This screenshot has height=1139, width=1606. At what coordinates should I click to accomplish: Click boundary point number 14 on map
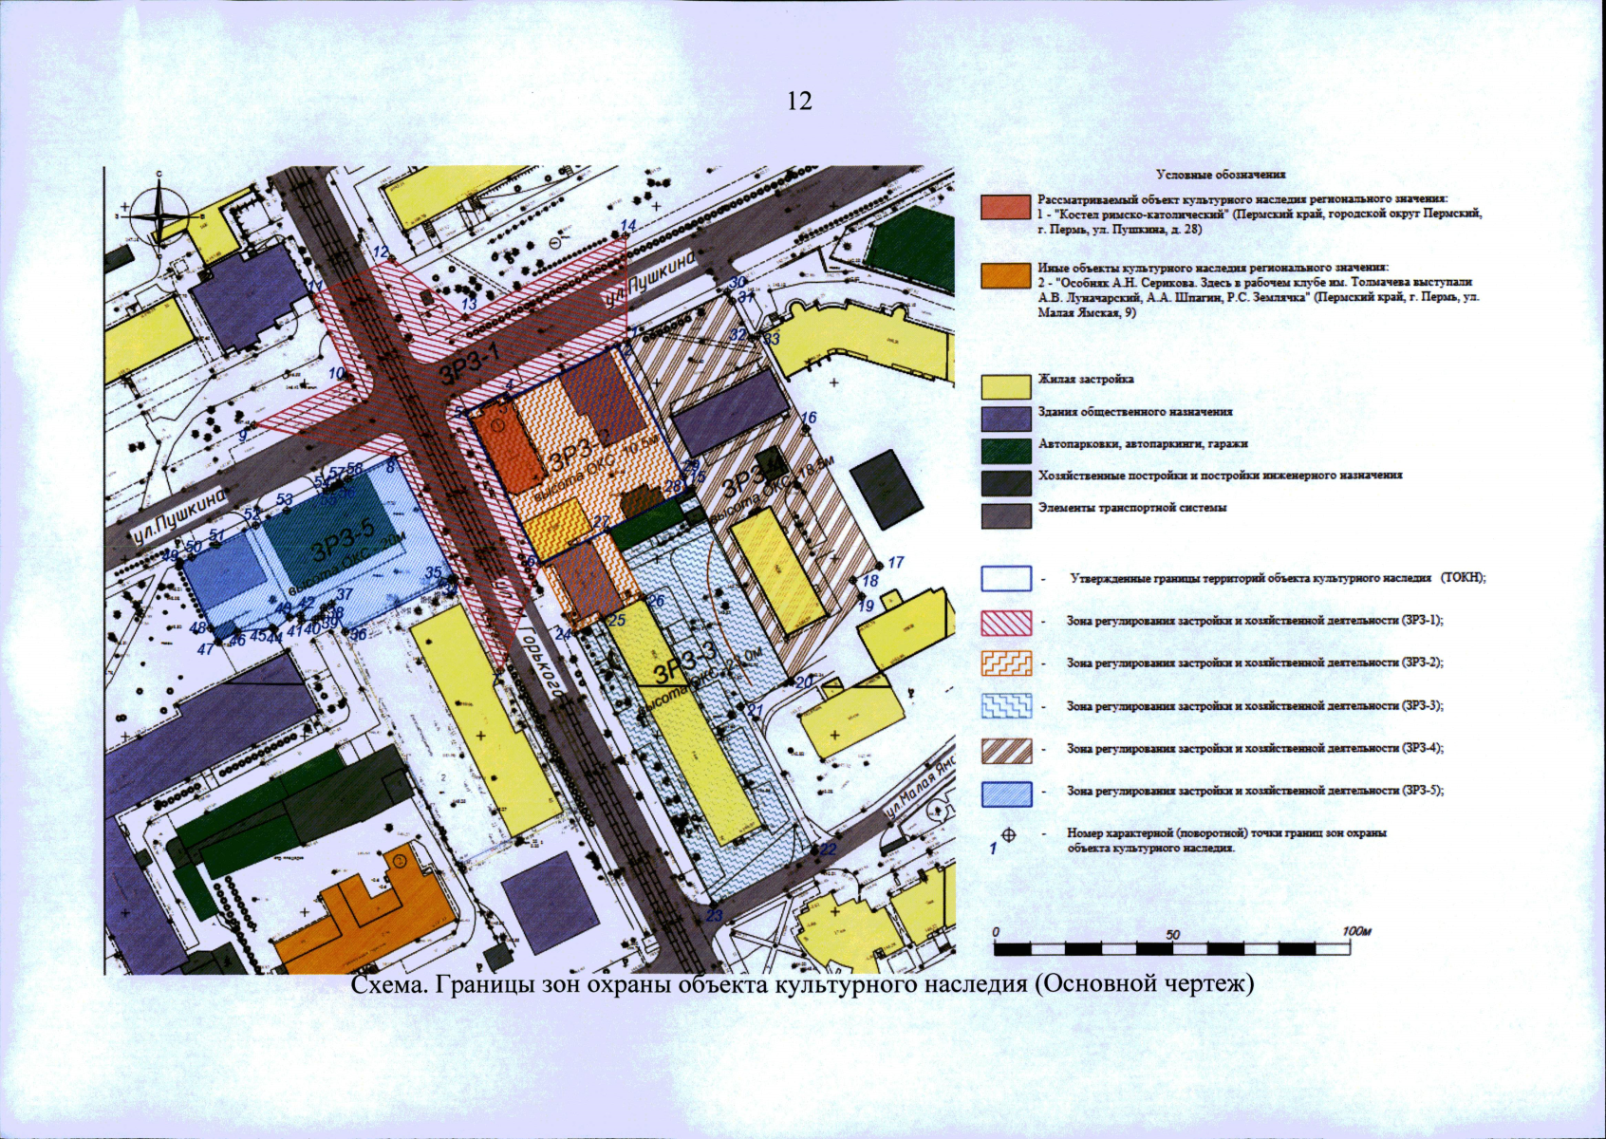pyautogui.click(x=628, y=226)
